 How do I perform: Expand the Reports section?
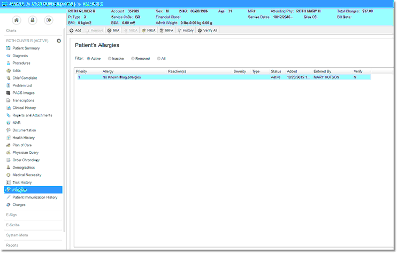pos(12,245)
